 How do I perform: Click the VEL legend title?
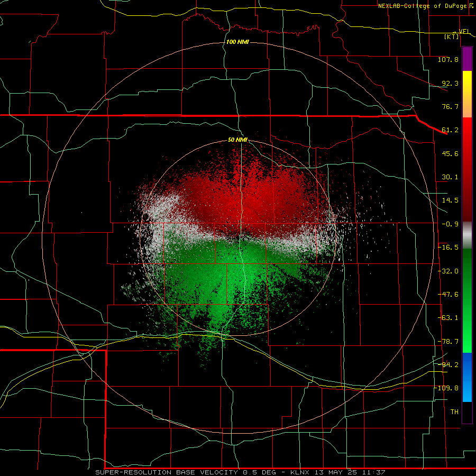pos(464,31)
